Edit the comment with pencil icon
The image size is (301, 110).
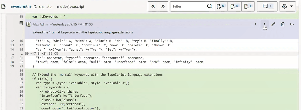pos(273,24)
